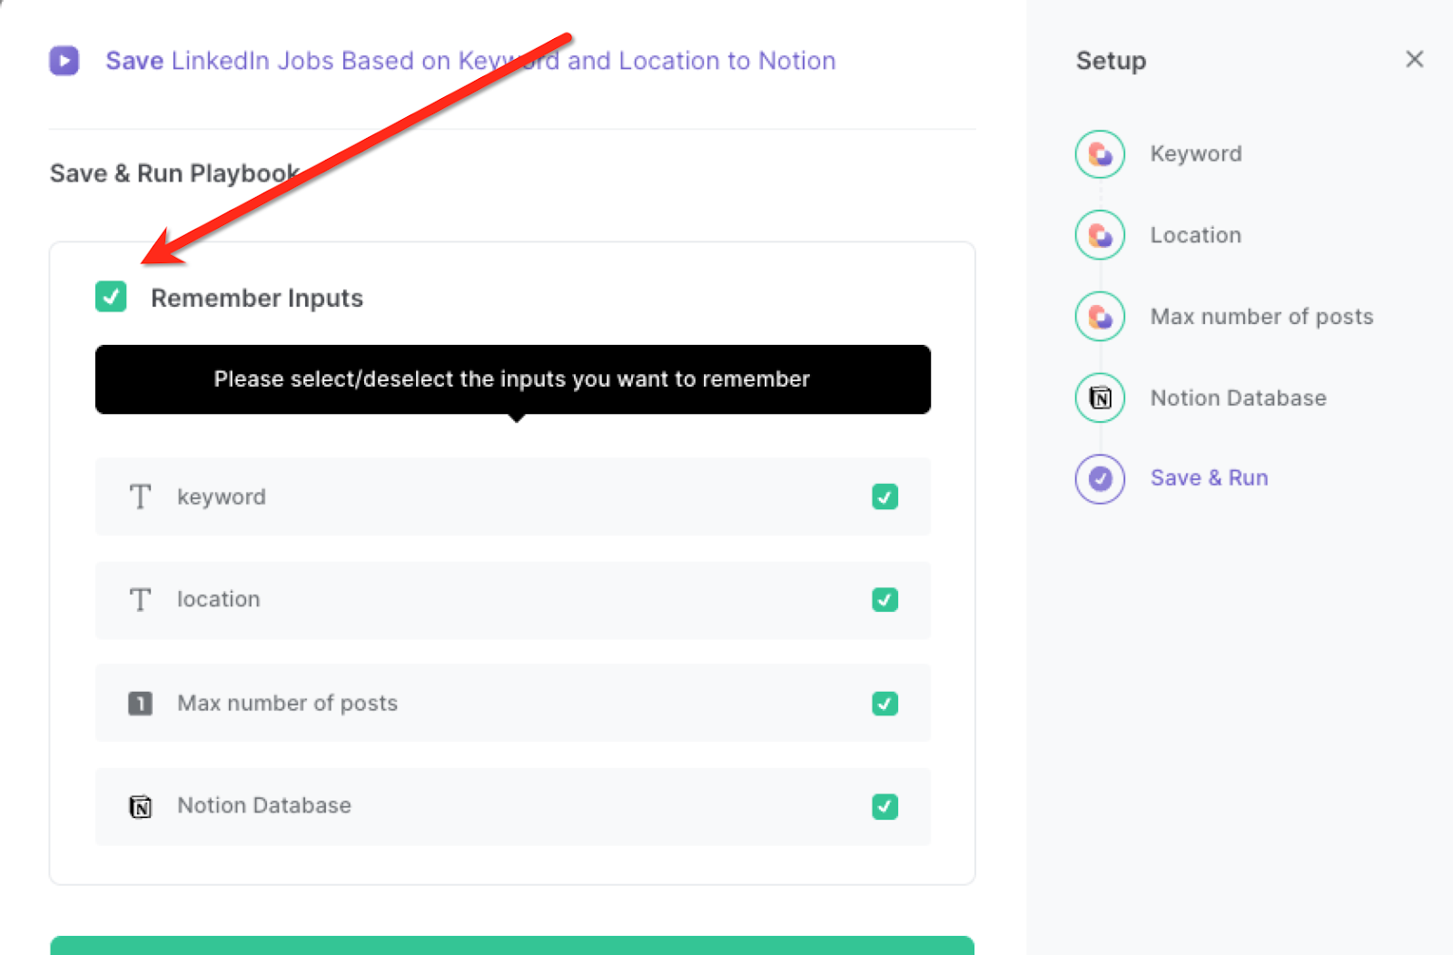Viewport: 1453px width, 955px height.
Task: Click the Max number of posts step icon
Action: [x=1099, y=316]
